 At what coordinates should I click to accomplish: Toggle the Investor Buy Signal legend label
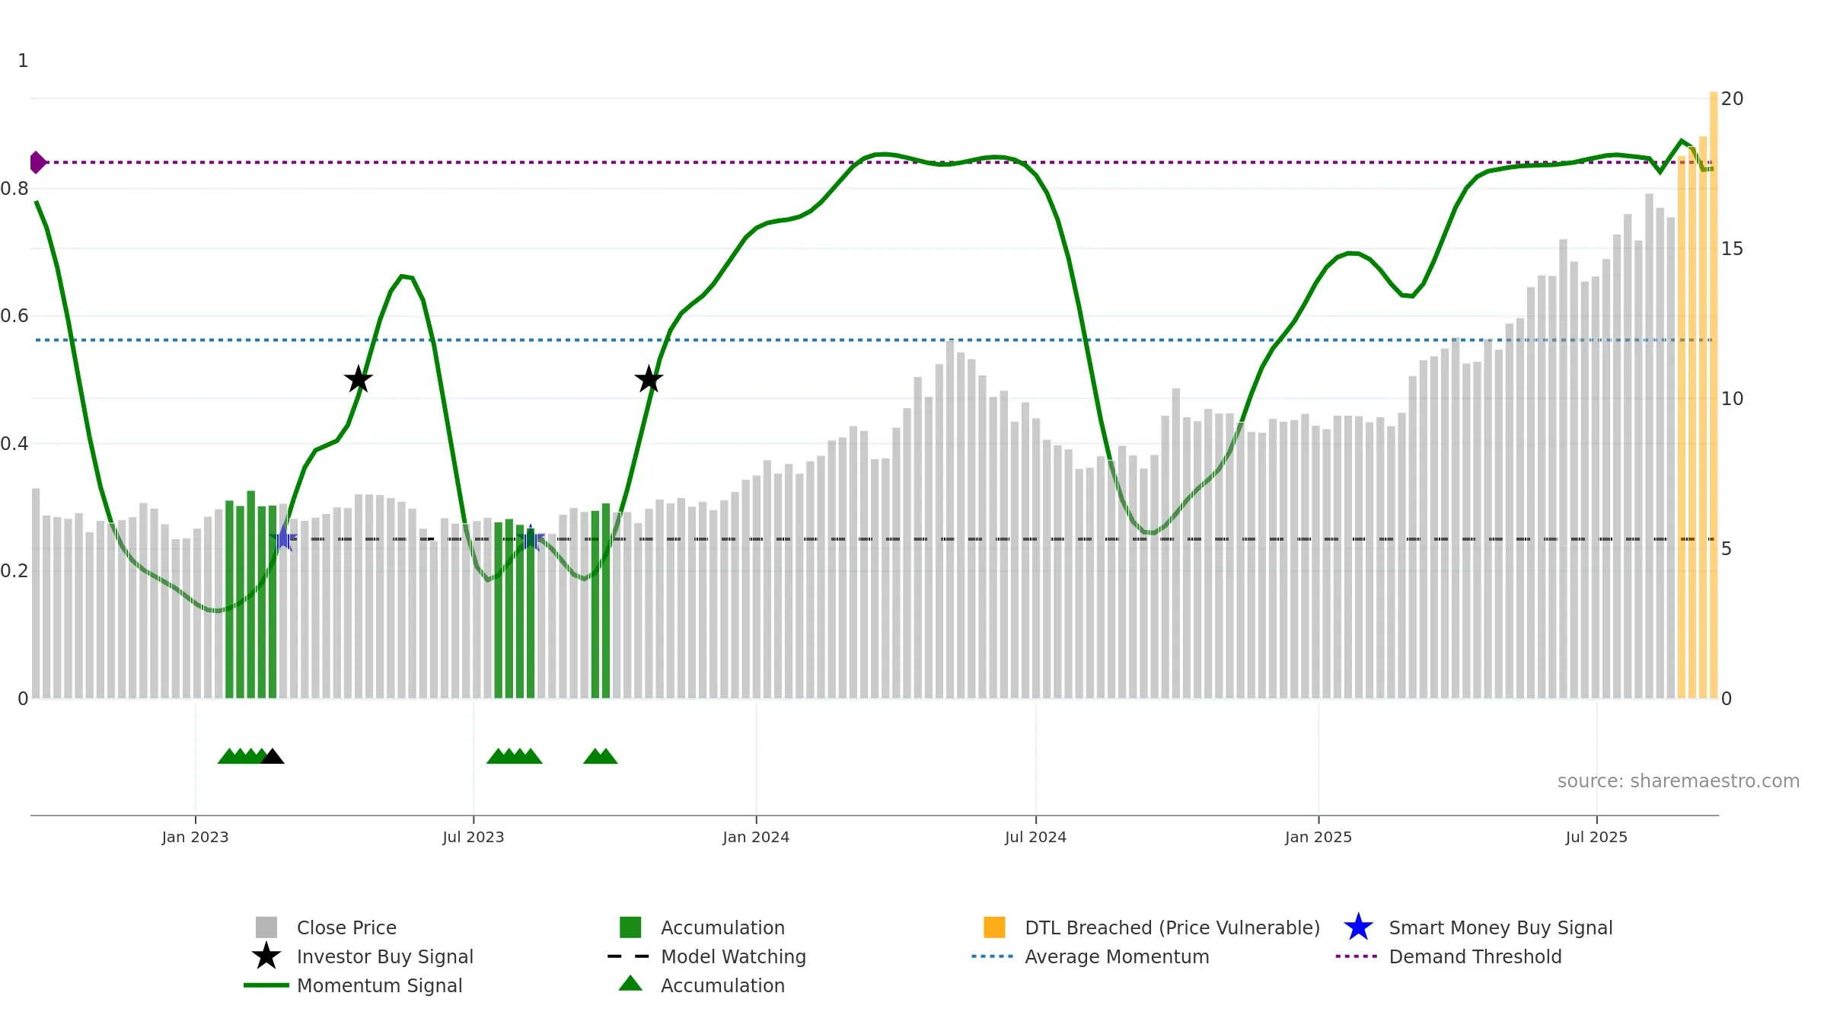click(x=385, y=956)
